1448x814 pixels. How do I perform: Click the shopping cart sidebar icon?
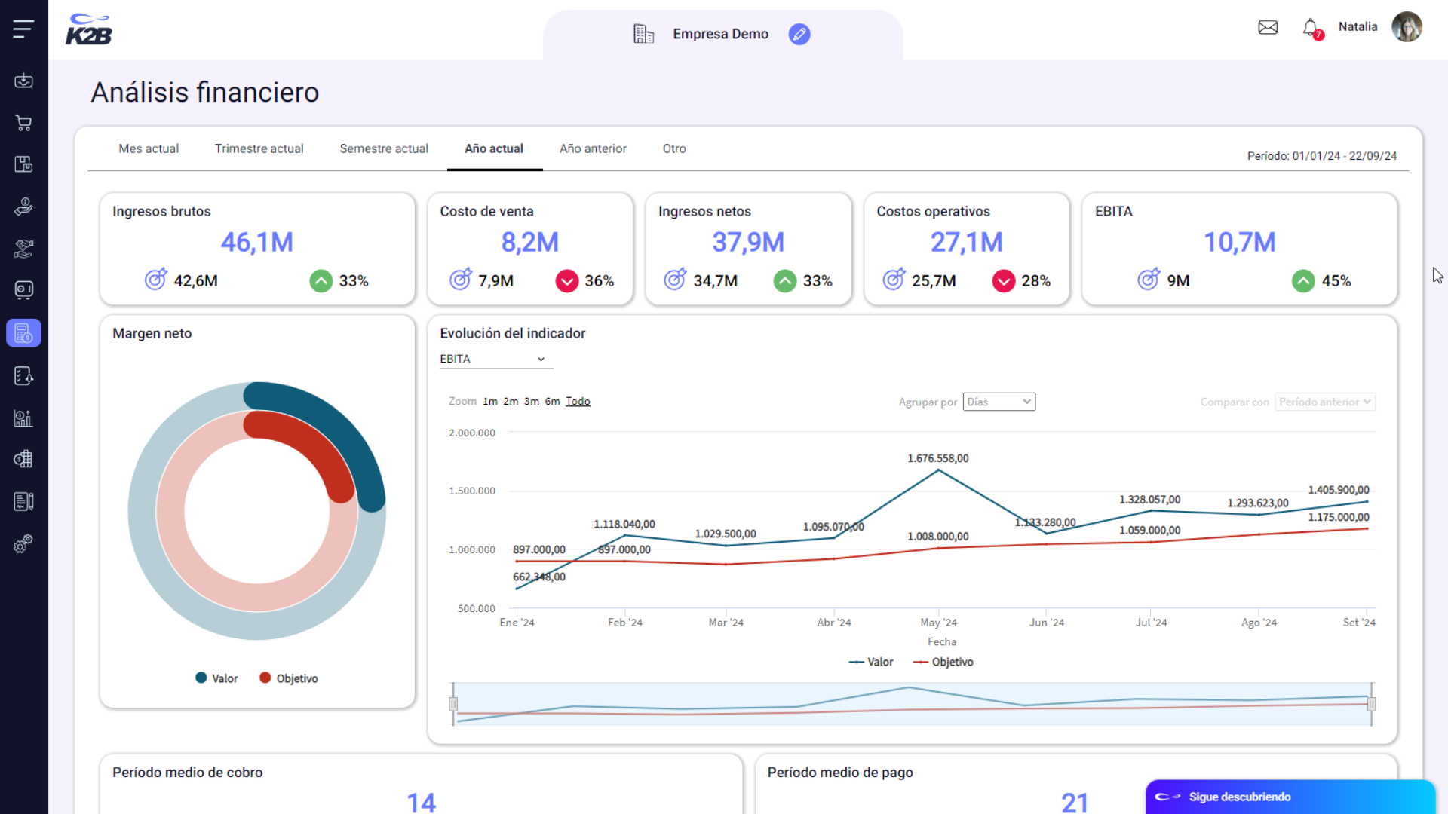(x=23, y=123)
